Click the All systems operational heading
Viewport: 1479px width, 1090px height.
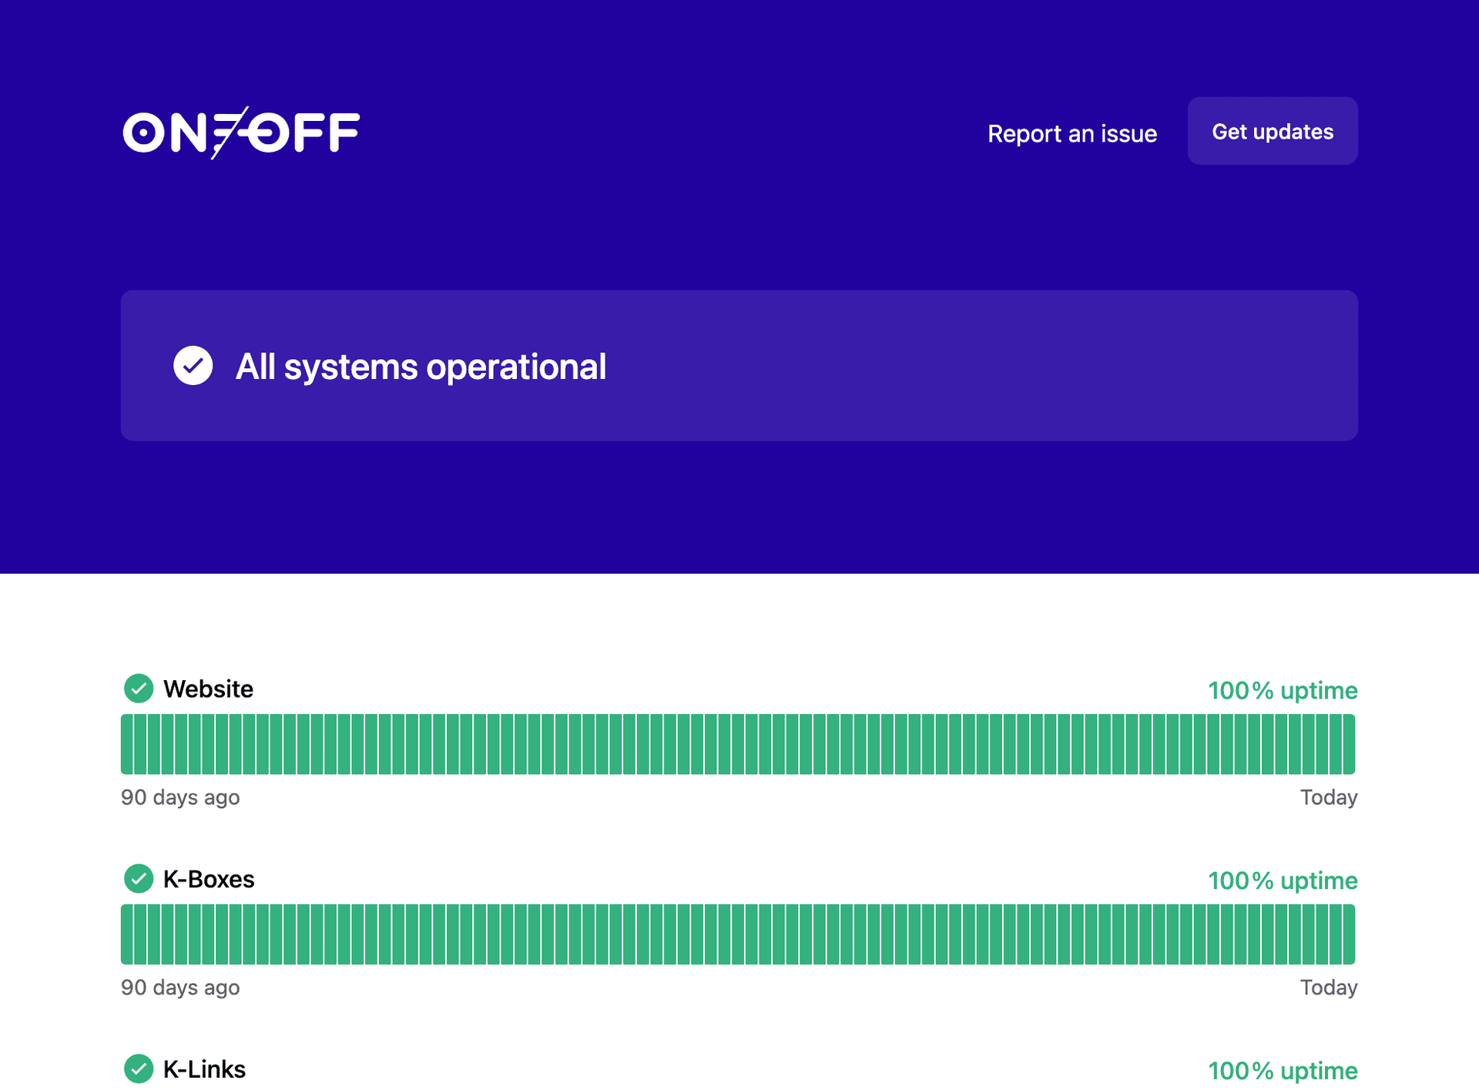421,367
